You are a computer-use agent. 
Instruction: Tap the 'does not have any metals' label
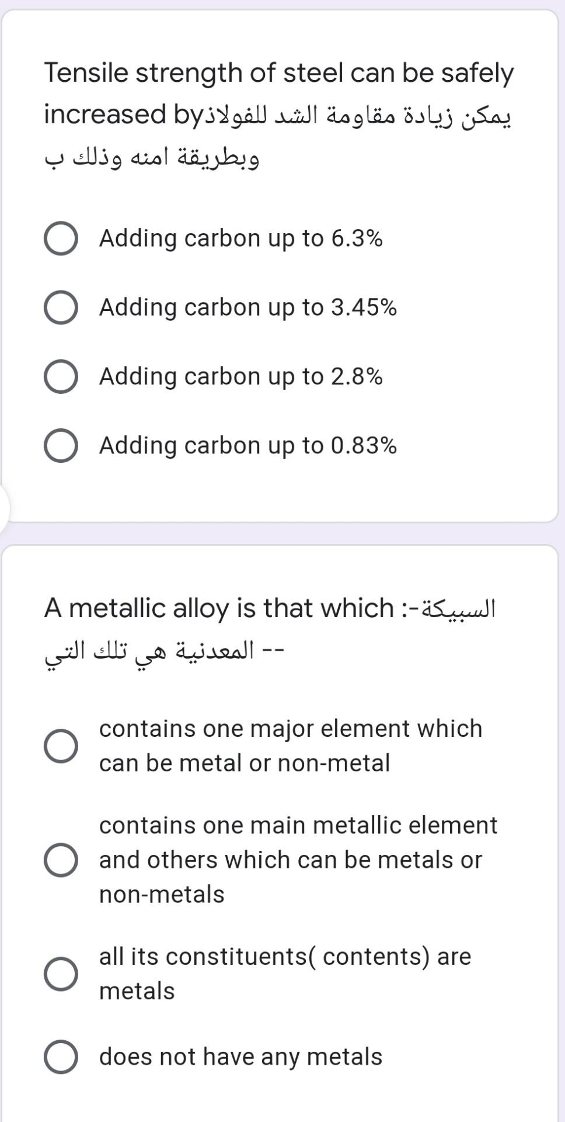pyautogui.click(x=240, y=1057)
